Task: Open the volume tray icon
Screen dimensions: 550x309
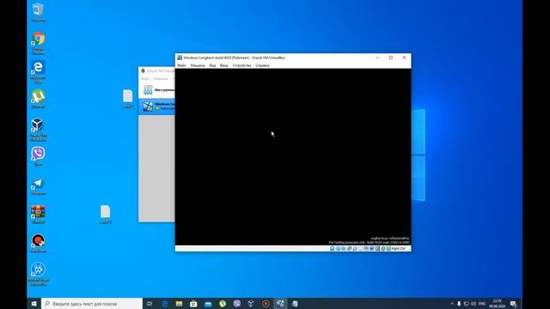Action: click(474, 303)
